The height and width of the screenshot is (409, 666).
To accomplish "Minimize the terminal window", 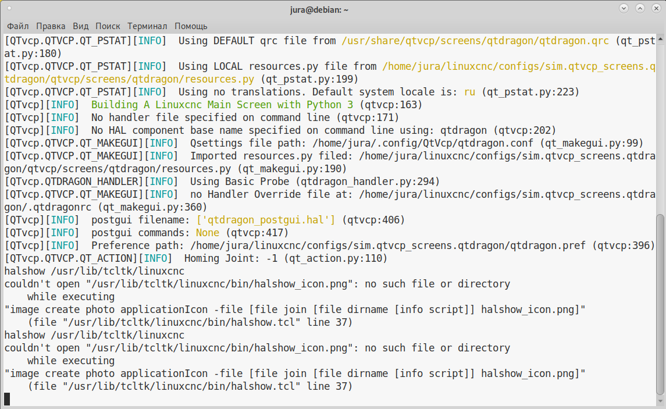I will pos(624,9).
